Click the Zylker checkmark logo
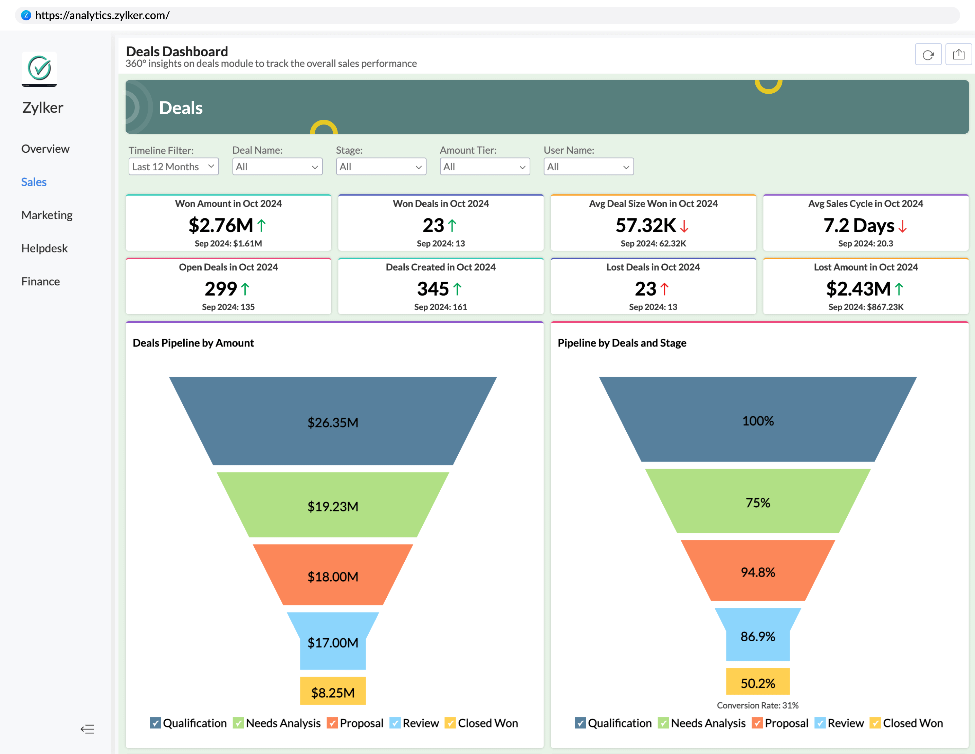975x754 pixels. click(x=39, y=69)
